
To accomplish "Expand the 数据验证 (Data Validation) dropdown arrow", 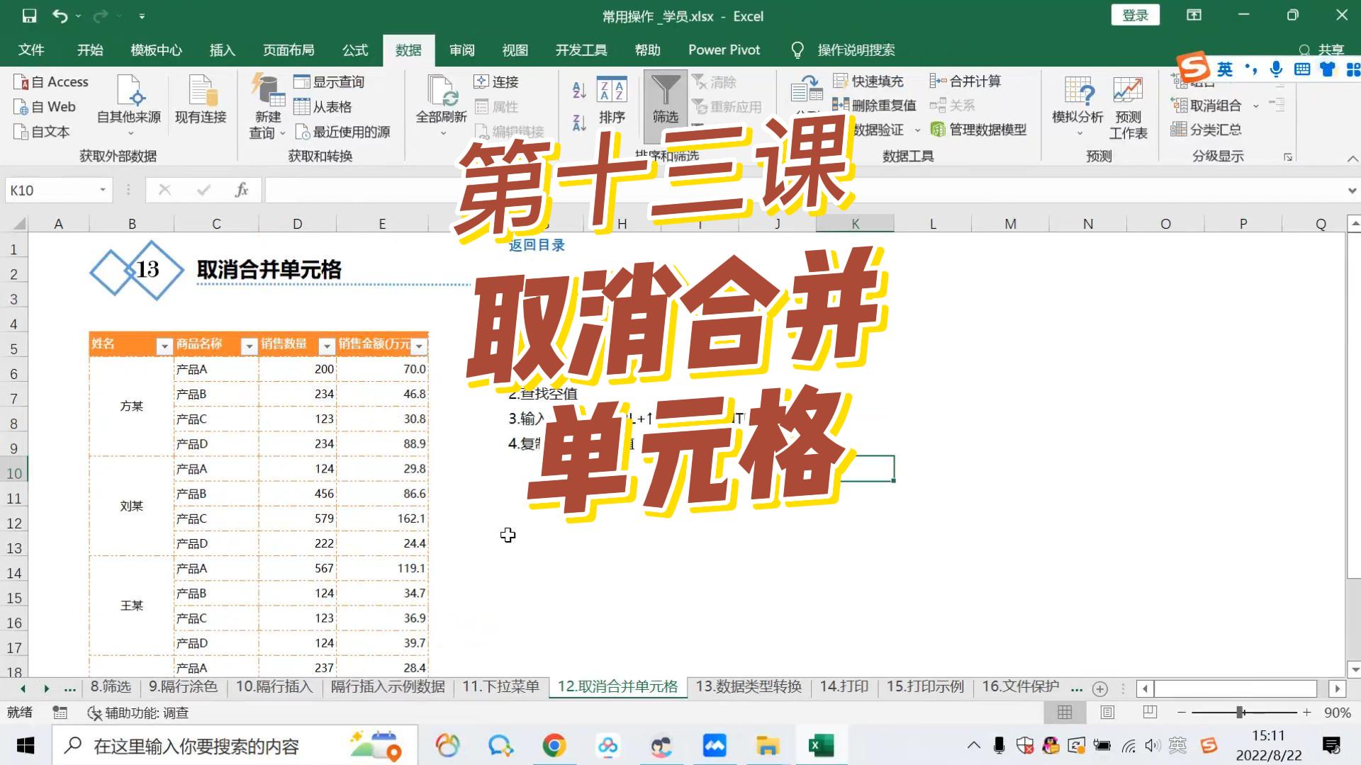I will tap(918, 130).
